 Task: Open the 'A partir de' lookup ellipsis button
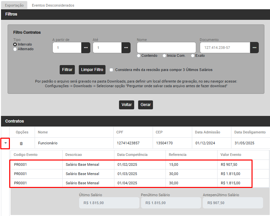pos(86,48)
